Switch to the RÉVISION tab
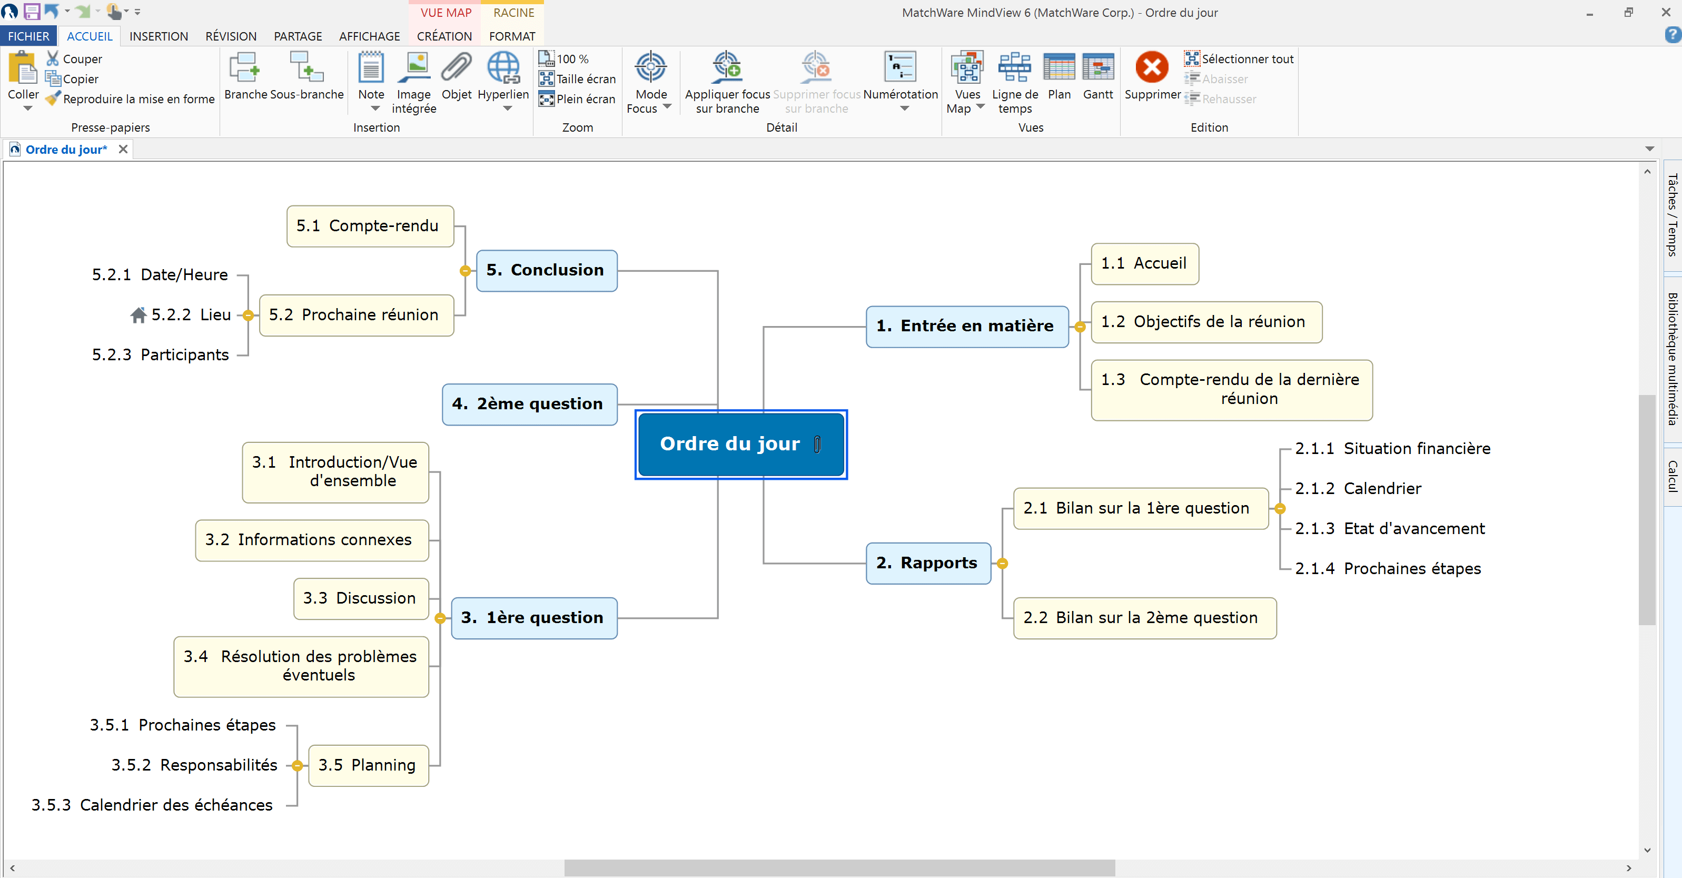 (231, 36)
